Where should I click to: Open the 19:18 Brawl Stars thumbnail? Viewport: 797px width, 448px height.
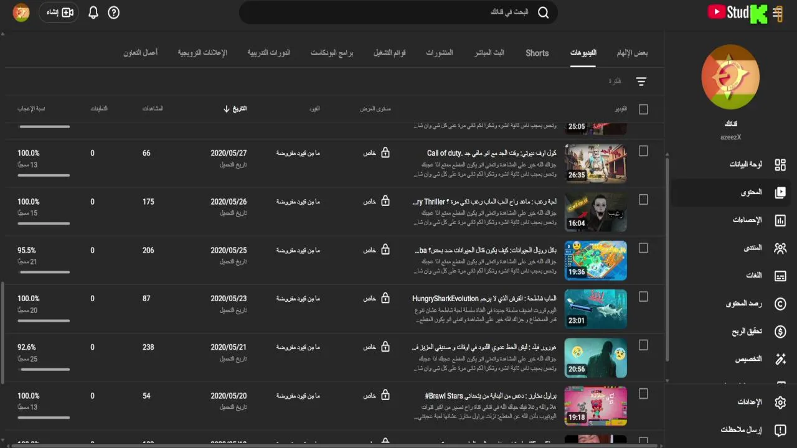tap(596, 406)
